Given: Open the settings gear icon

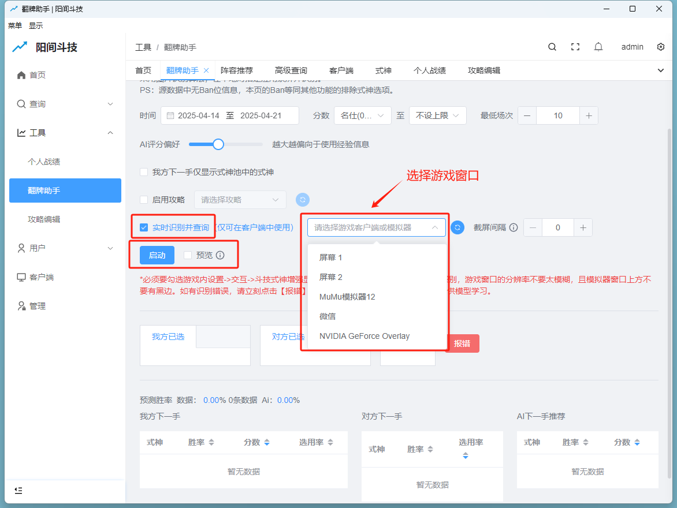Looking at the screenshot, I should tap(661, 47).
